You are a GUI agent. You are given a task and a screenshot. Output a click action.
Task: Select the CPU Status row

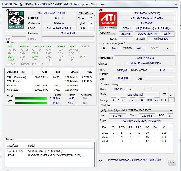[x=50, y=82]
